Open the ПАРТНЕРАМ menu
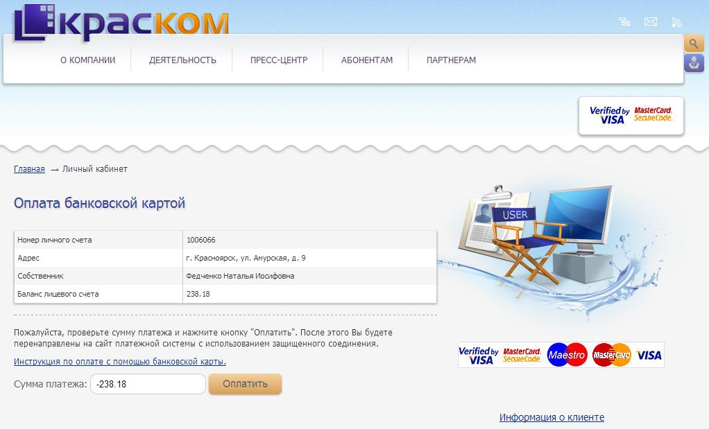The image size is (709, 429). click(x=451, y=60)
